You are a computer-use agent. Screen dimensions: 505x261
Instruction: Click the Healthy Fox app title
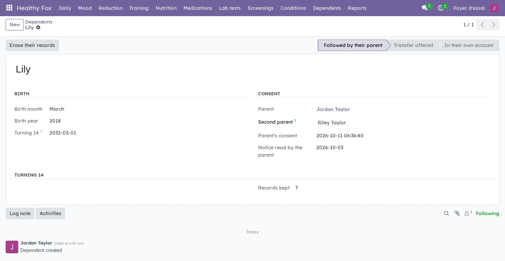coord(34,8)
